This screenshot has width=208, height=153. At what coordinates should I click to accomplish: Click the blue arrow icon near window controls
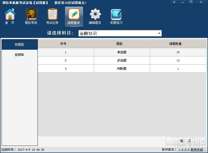[174, 2]
